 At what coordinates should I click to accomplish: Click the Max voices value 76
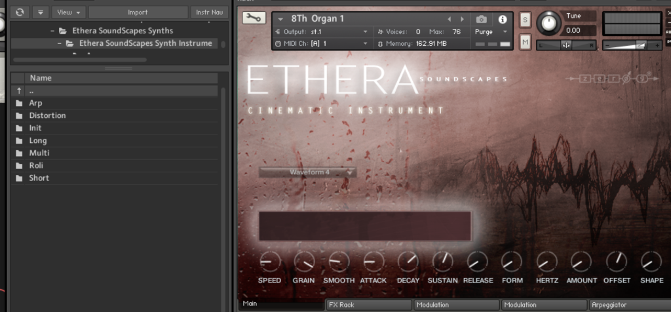(x=456, y=31)
